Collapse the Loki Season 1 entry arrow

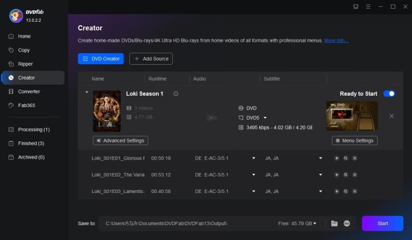tap(87, 92)
